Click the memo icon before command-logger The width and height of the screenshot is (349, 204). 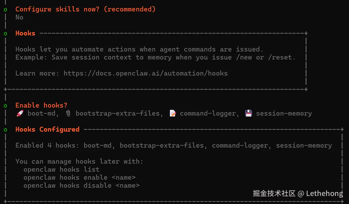[173, 114]
